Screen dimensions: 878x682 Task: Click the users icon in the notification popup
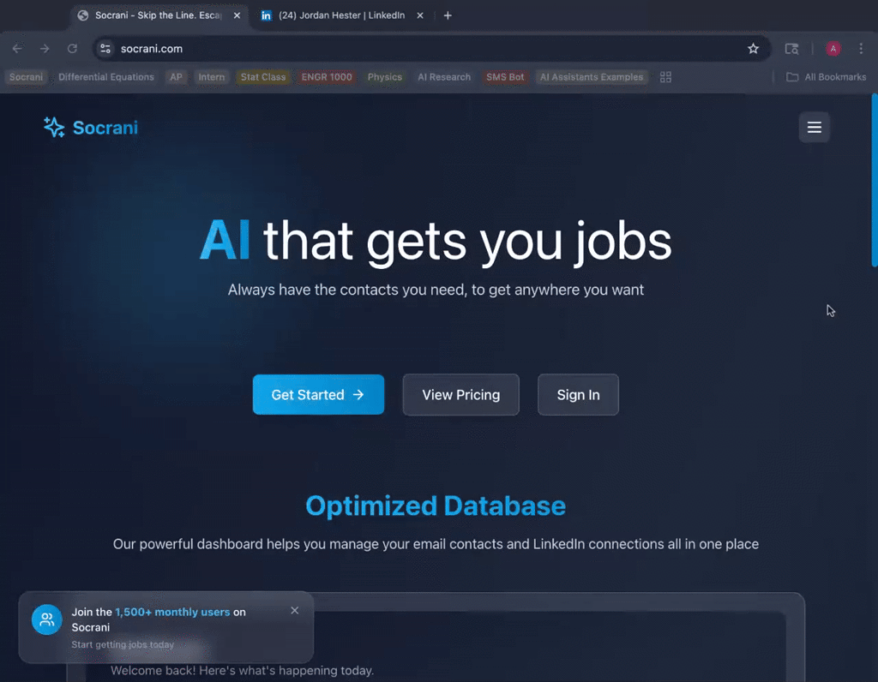[47, 619]
